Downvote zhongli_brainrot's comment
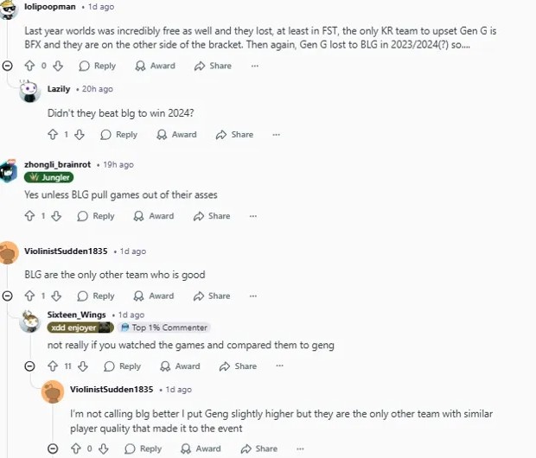This screenshot has height=458, width=536. (x=56, y=216)
